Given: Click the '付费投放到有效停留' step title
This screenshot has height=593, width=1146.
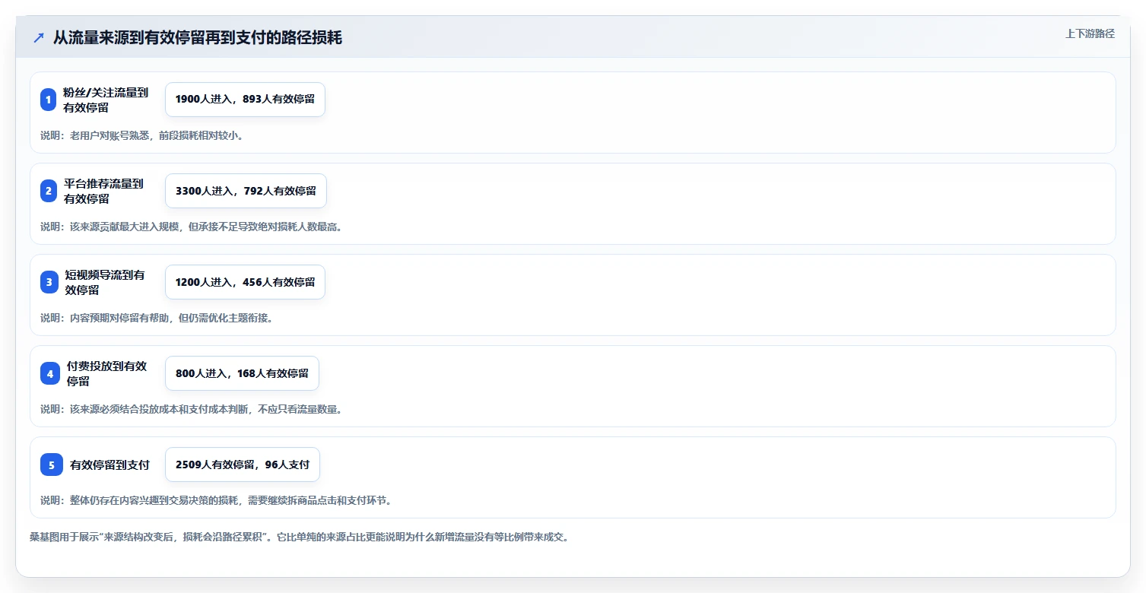Looking at the screenshot, I should tap(106, 373).
